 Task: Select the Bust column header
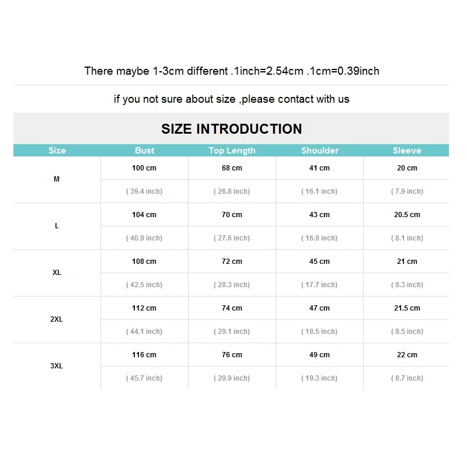[144, 151]
